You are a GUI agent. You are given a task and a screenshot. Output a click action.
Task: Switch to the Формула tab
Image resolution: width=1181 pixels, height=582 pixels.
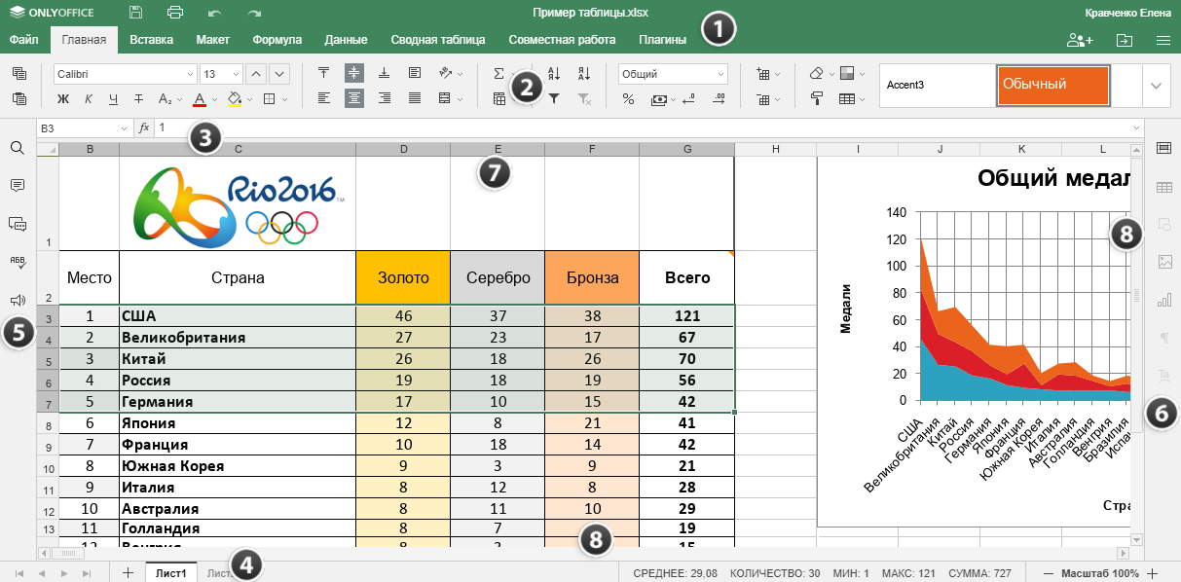coord(277,40)
